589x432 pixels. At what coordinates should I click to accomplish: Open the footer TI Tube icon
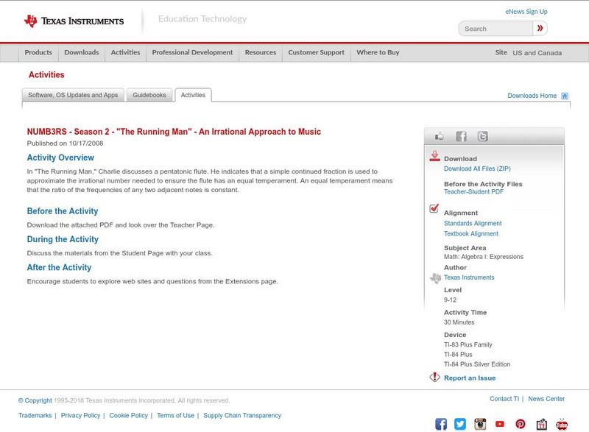[x=562, y=424]
